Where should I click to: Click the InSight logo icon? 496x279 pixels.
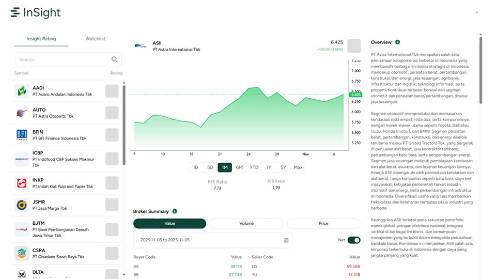pyautogui.click(x=16, y=12)
